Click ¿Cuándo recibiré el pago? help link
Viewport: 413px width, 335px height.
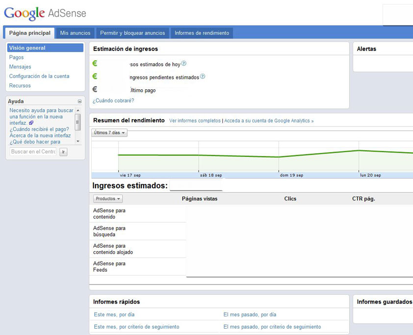[39, 129]
